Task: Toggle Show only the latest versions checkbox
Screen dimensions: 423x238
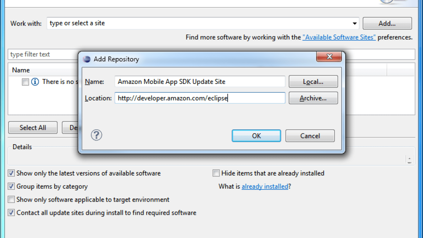Action: 12,173
